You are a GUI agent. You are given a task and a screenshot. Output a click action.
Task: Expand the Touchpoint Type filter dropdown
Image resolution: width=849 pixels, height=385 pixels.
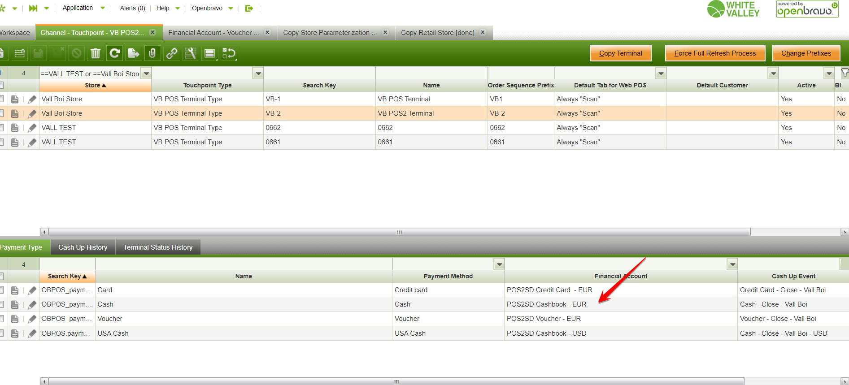tap(258, 74)
